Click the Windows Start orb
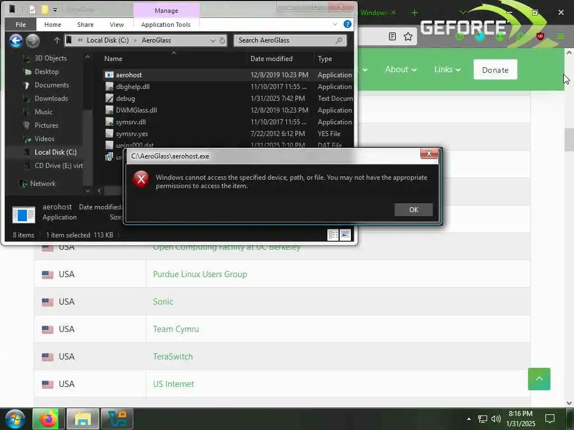 [x=15, y=419]
